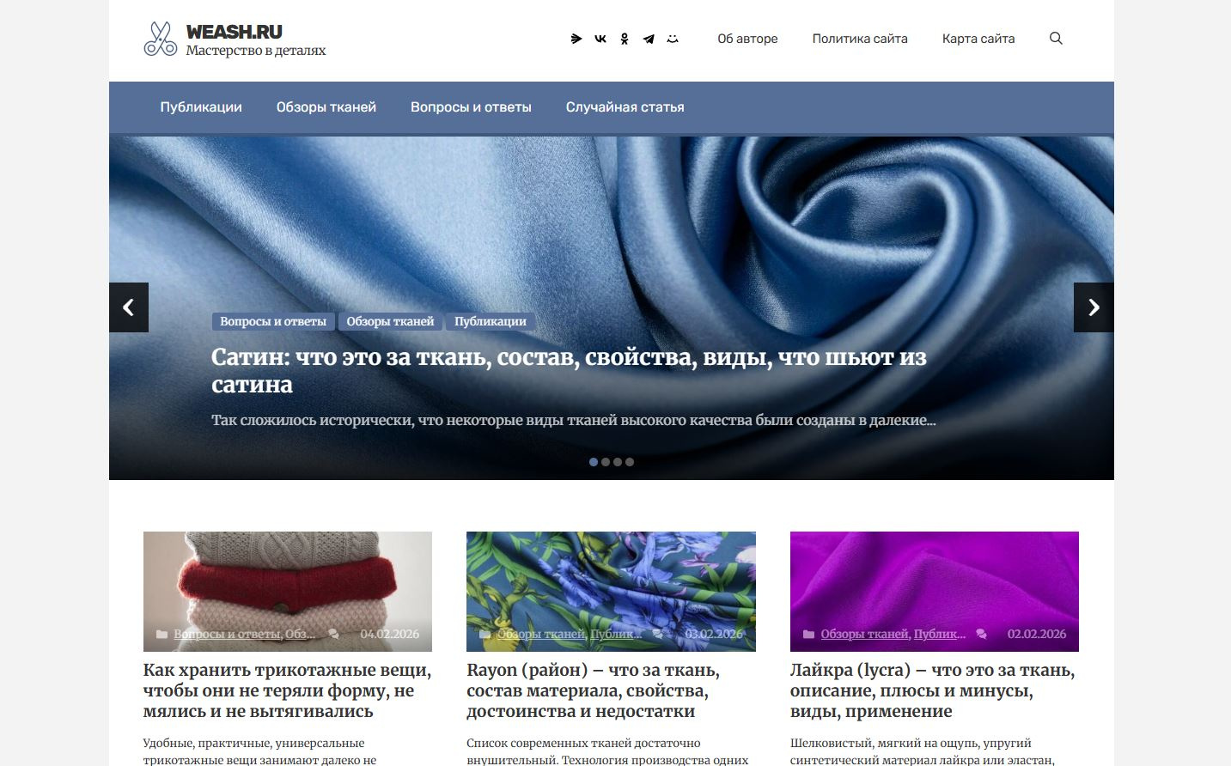The height and width of the screenshot is (766, 1231).
Task: Click the striped arrow social icon in header
Action: (x=576, y=39)
